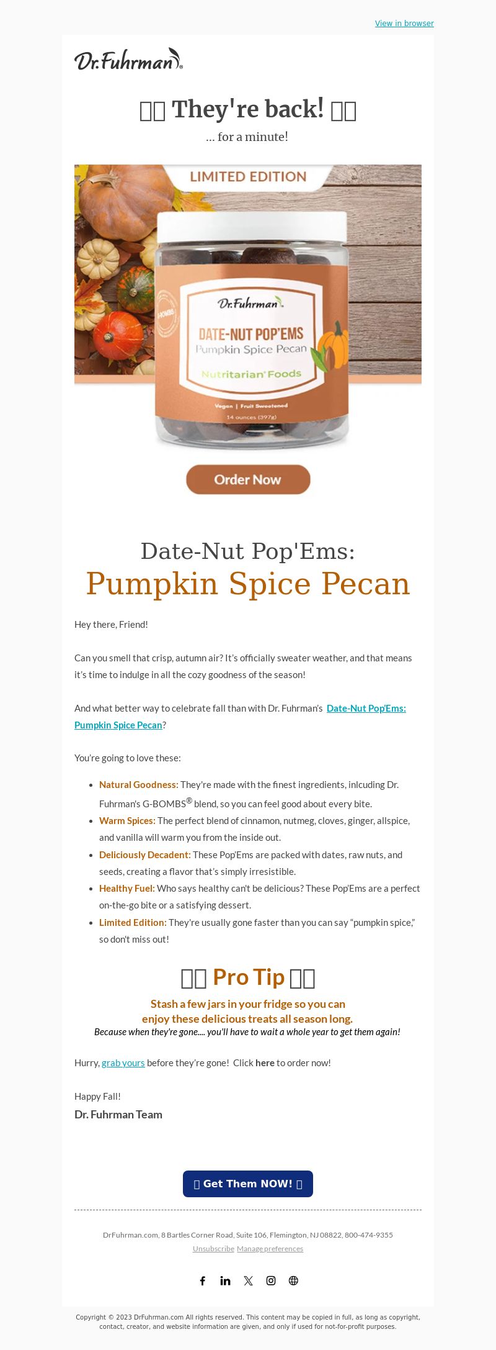Click the Pumpkin Spice Pecan orange heading
The image size is (496, 1350).
[248, 584]
